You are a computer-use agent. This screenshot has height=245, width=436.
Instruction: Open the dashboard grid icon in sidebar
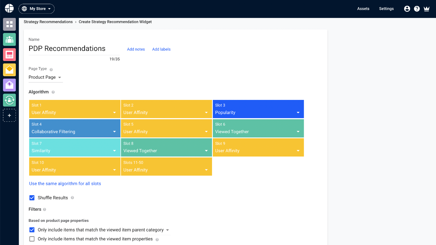click(9, 24)
